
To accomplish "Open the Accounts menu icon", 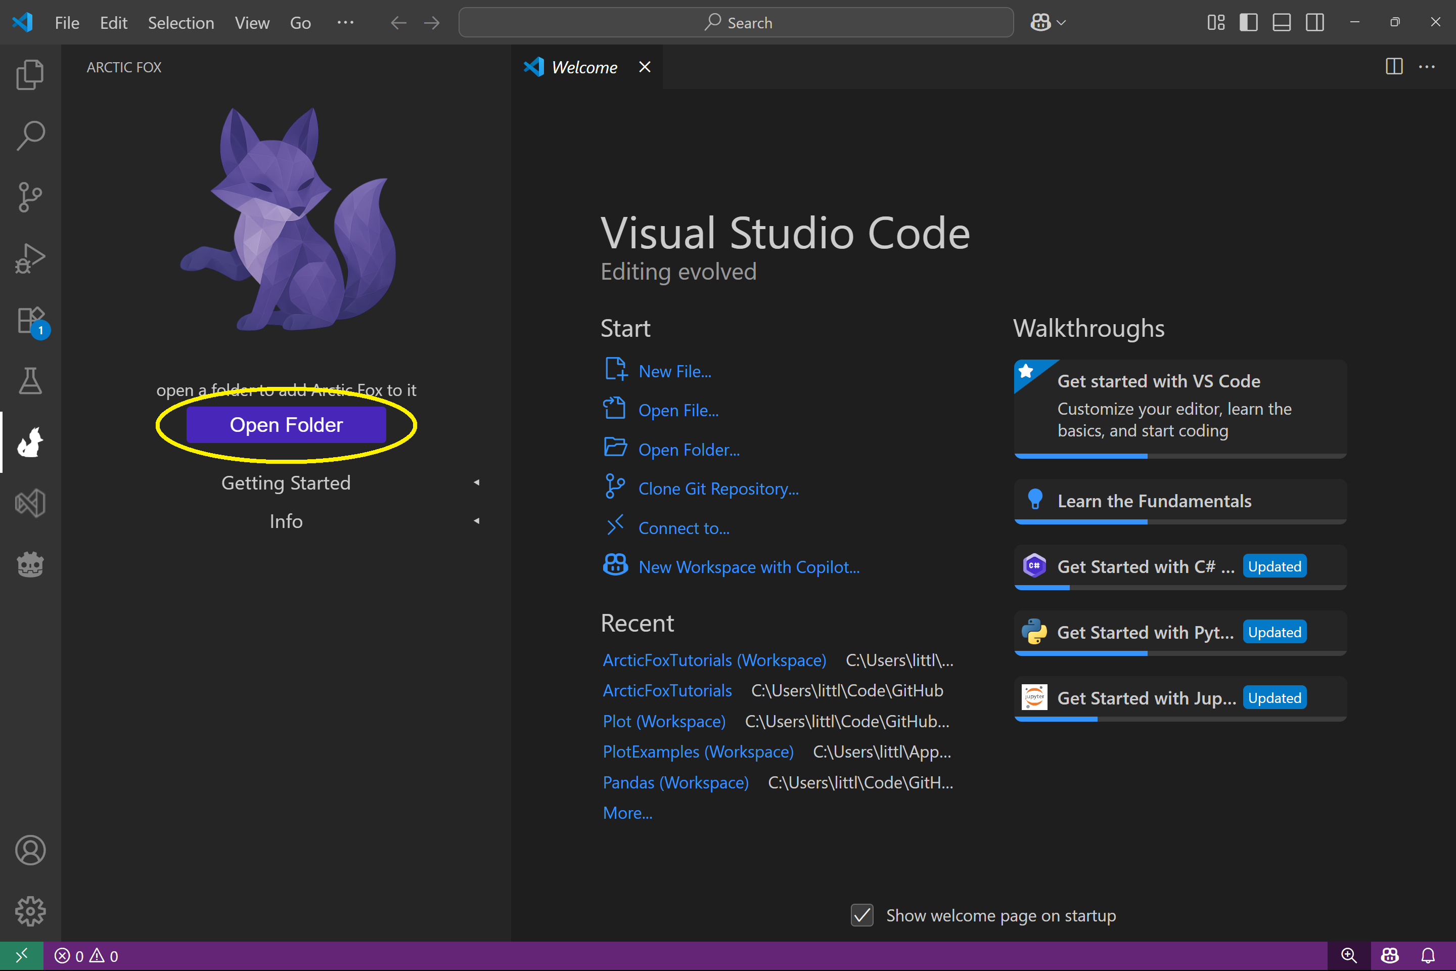I will click(x=30, y=850).
